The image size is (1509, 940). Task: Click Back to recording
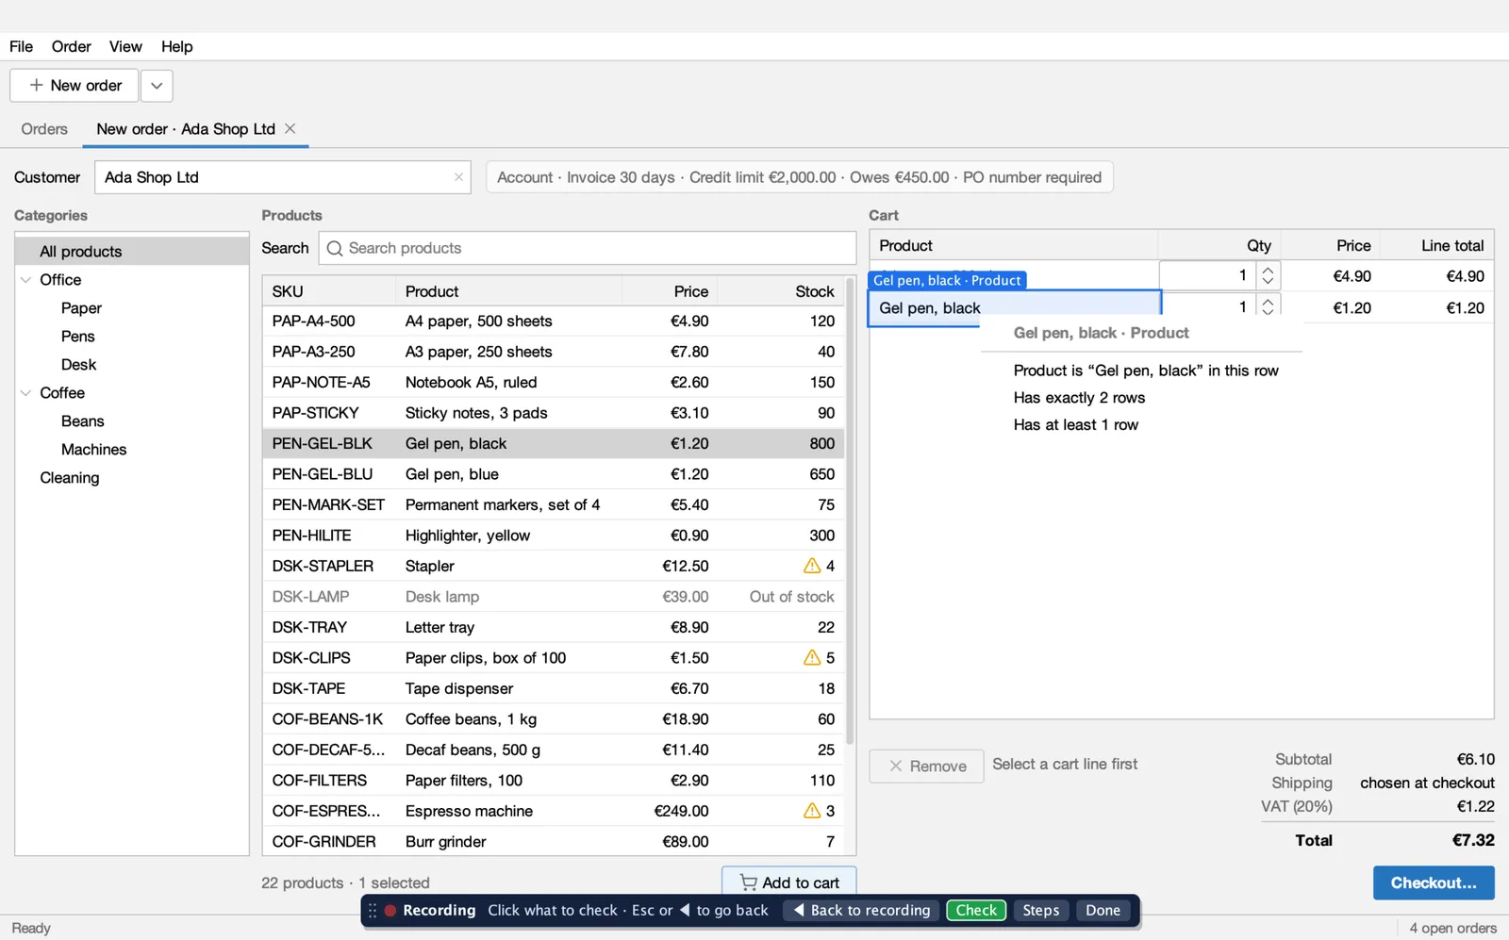pos(861,911)
